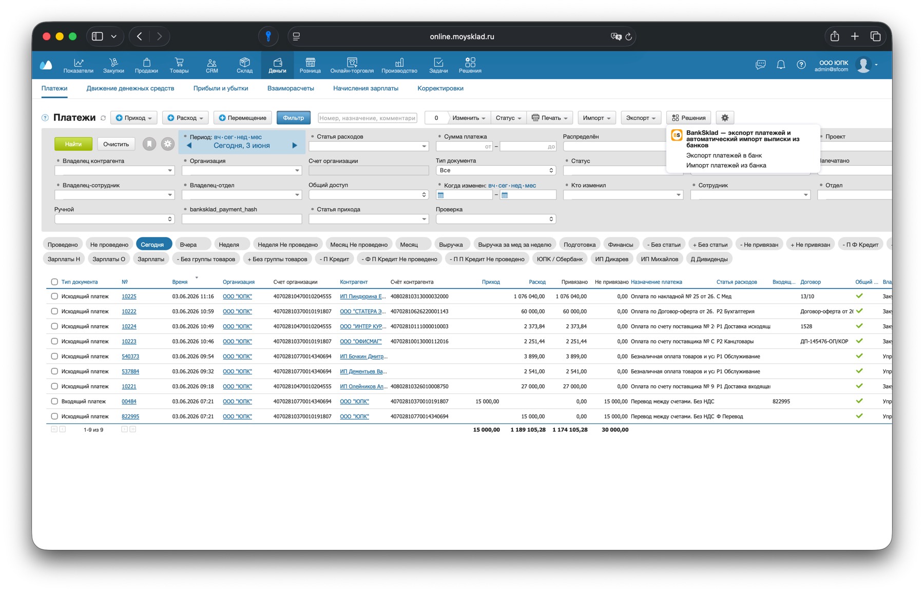Save filter with the bookmark icon
Image resolution: width=924 pixels, height=592 pixels.
click(x=149, y=144)
